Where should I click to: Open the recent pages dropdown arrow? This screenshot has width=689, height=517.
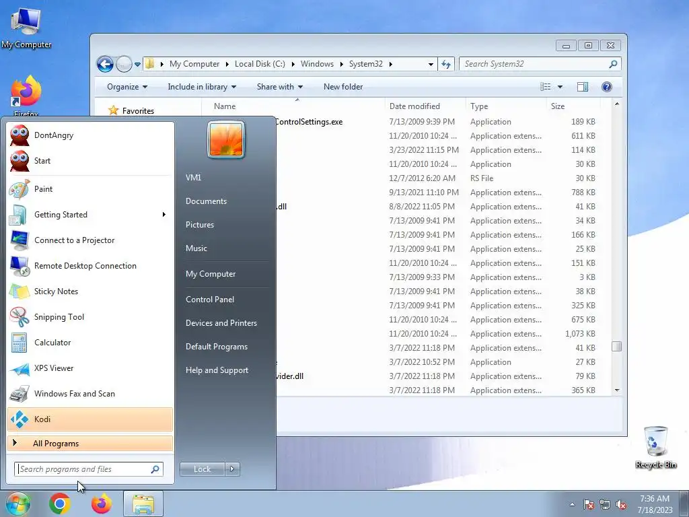(137, 65)
